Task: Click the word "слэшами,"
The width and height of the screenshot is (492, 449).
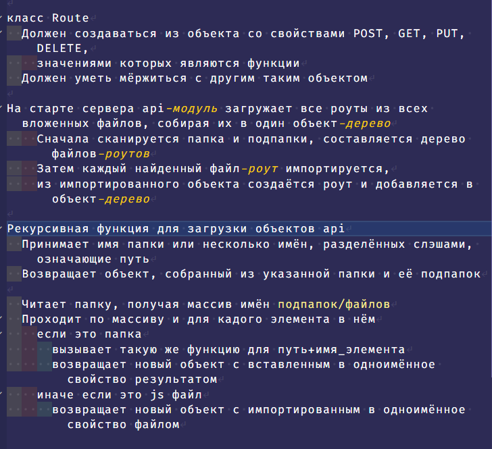Action: [x=443, y=244]
